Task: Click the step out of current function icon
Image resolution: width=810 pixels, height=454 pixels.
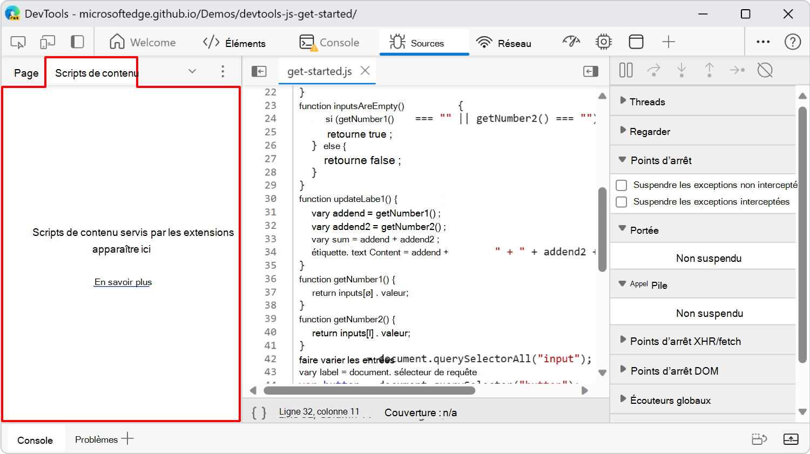Action: pos(710,70)
